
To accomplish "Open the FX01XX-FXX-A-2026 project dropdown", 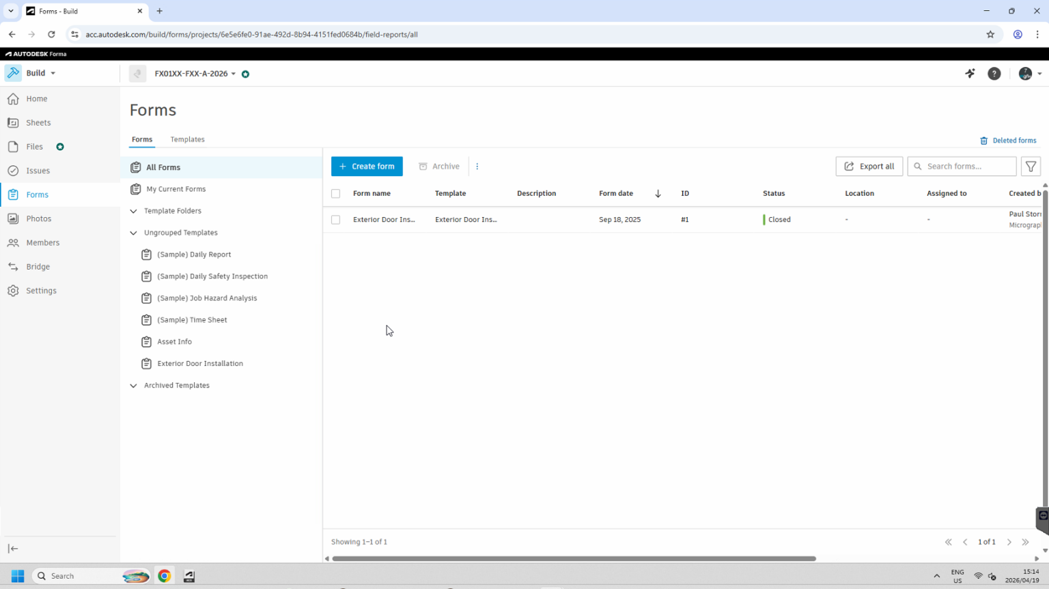I will click(x=195, y=74).
